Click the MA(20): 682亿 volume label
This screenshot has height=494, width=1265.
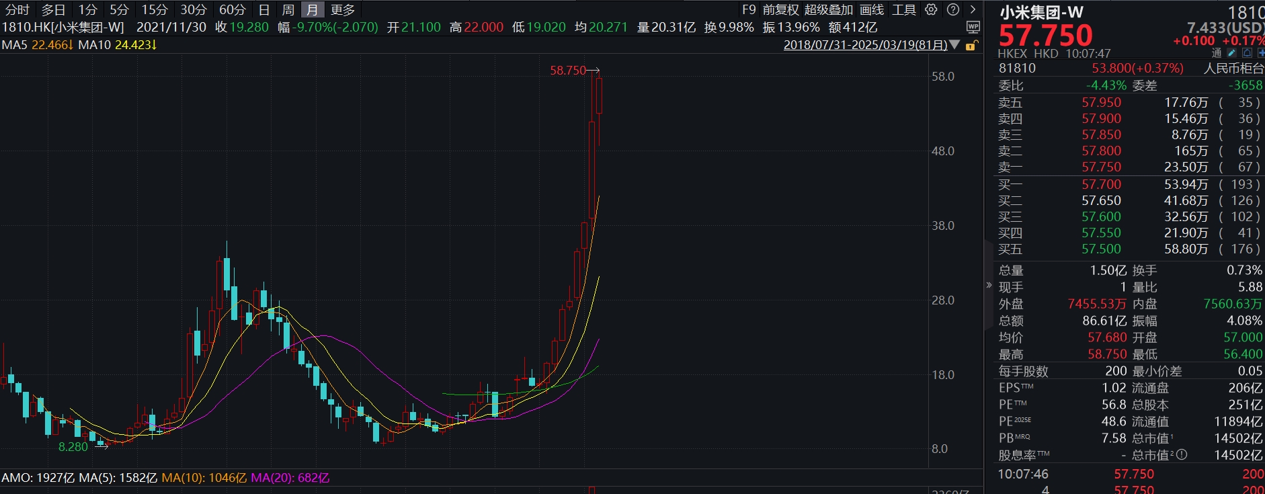point(290,478)
